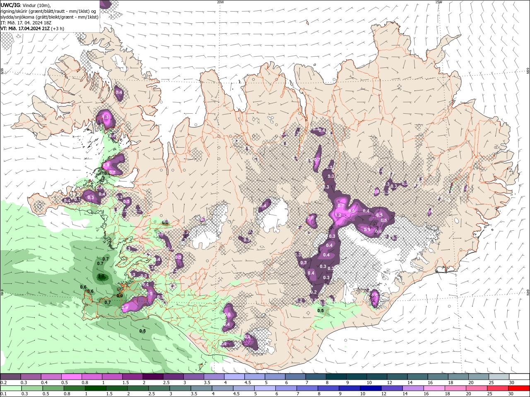
Task: Click the black '0.9' rain value
Action: (x=120, y=296)
